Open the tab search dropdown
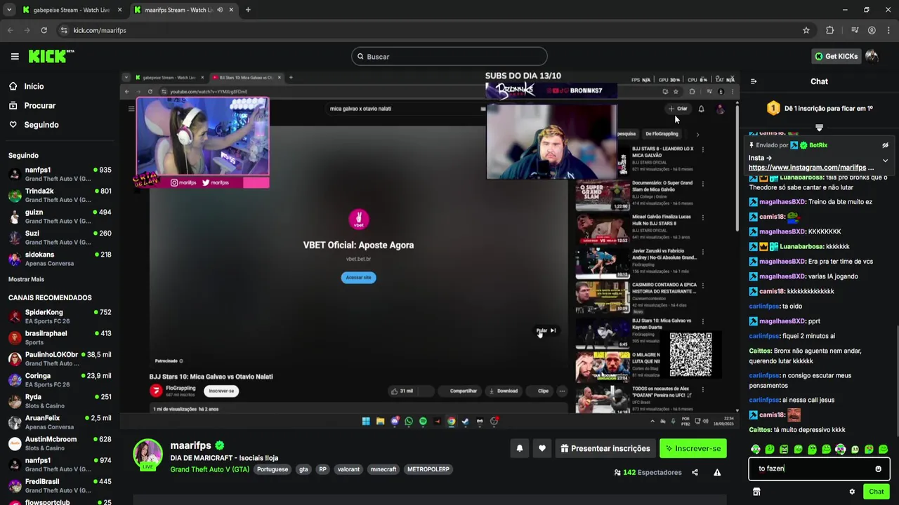The image size is (899, 505). (9, 10)
